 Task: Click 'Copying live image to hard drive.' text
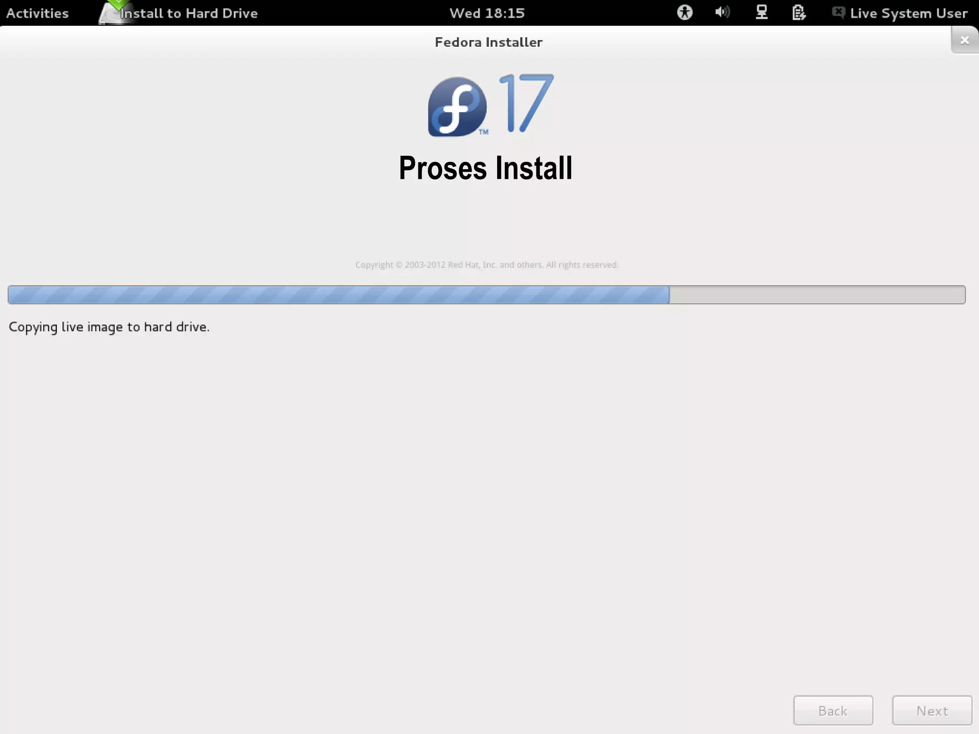pyautogui.click(x=109, y=327)
